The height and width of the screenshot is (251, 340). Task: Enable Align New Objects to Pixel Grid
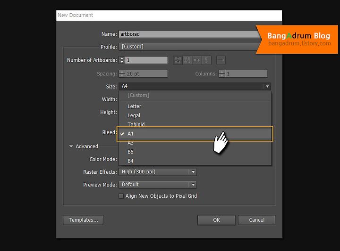click(x=121, y=196)
